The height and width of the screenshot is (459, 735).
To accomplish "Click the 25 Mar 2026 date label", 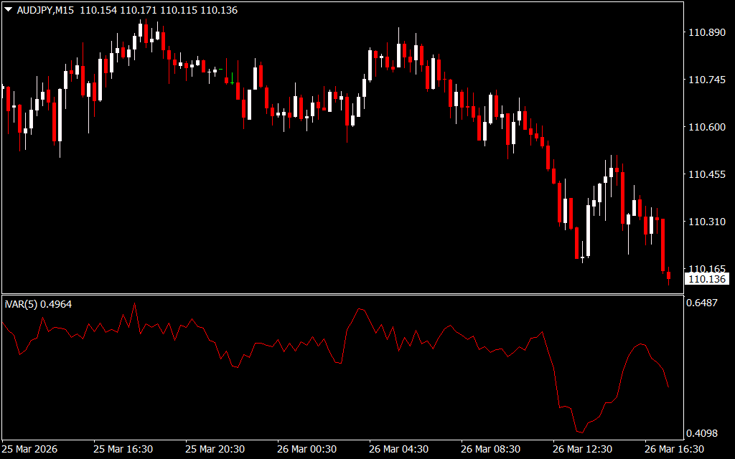I will [x=30, y=449].
